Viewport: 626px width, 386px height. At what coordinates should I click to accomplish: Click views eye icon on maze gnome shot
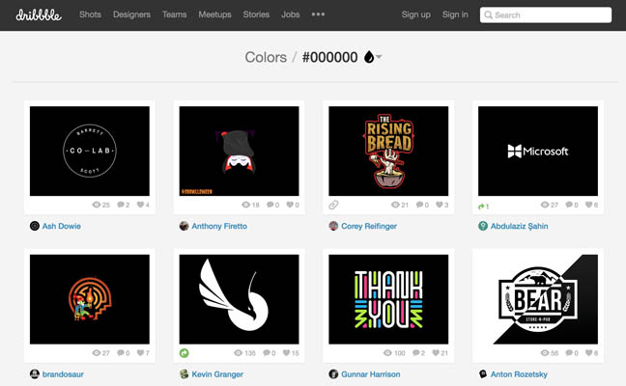(x=97, y=353)
